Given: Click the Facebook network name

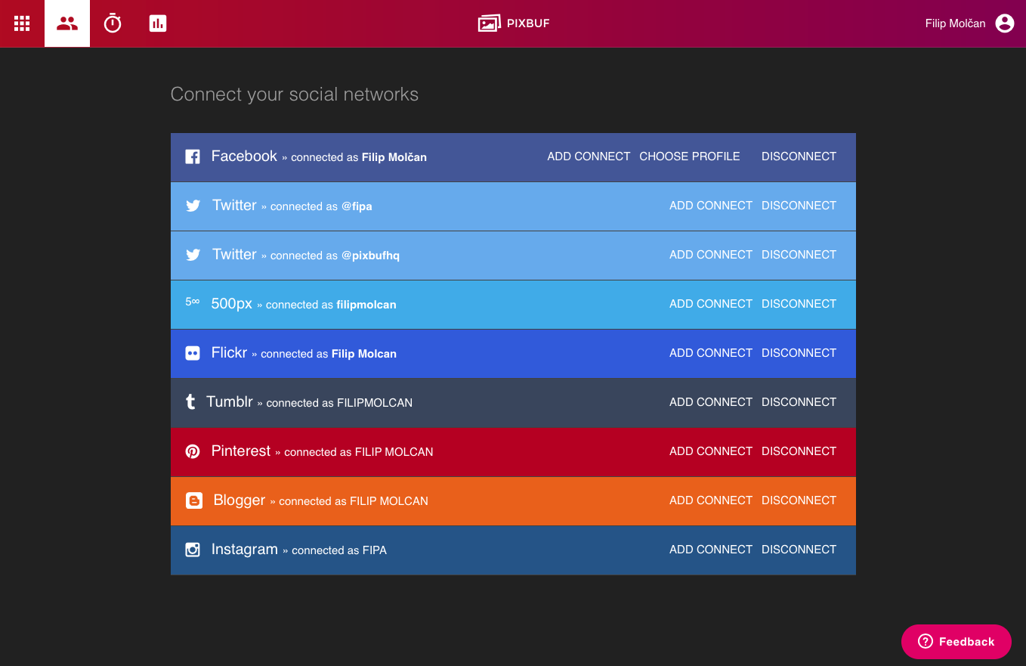Looking at the screenshot, I should pos(244,156).
